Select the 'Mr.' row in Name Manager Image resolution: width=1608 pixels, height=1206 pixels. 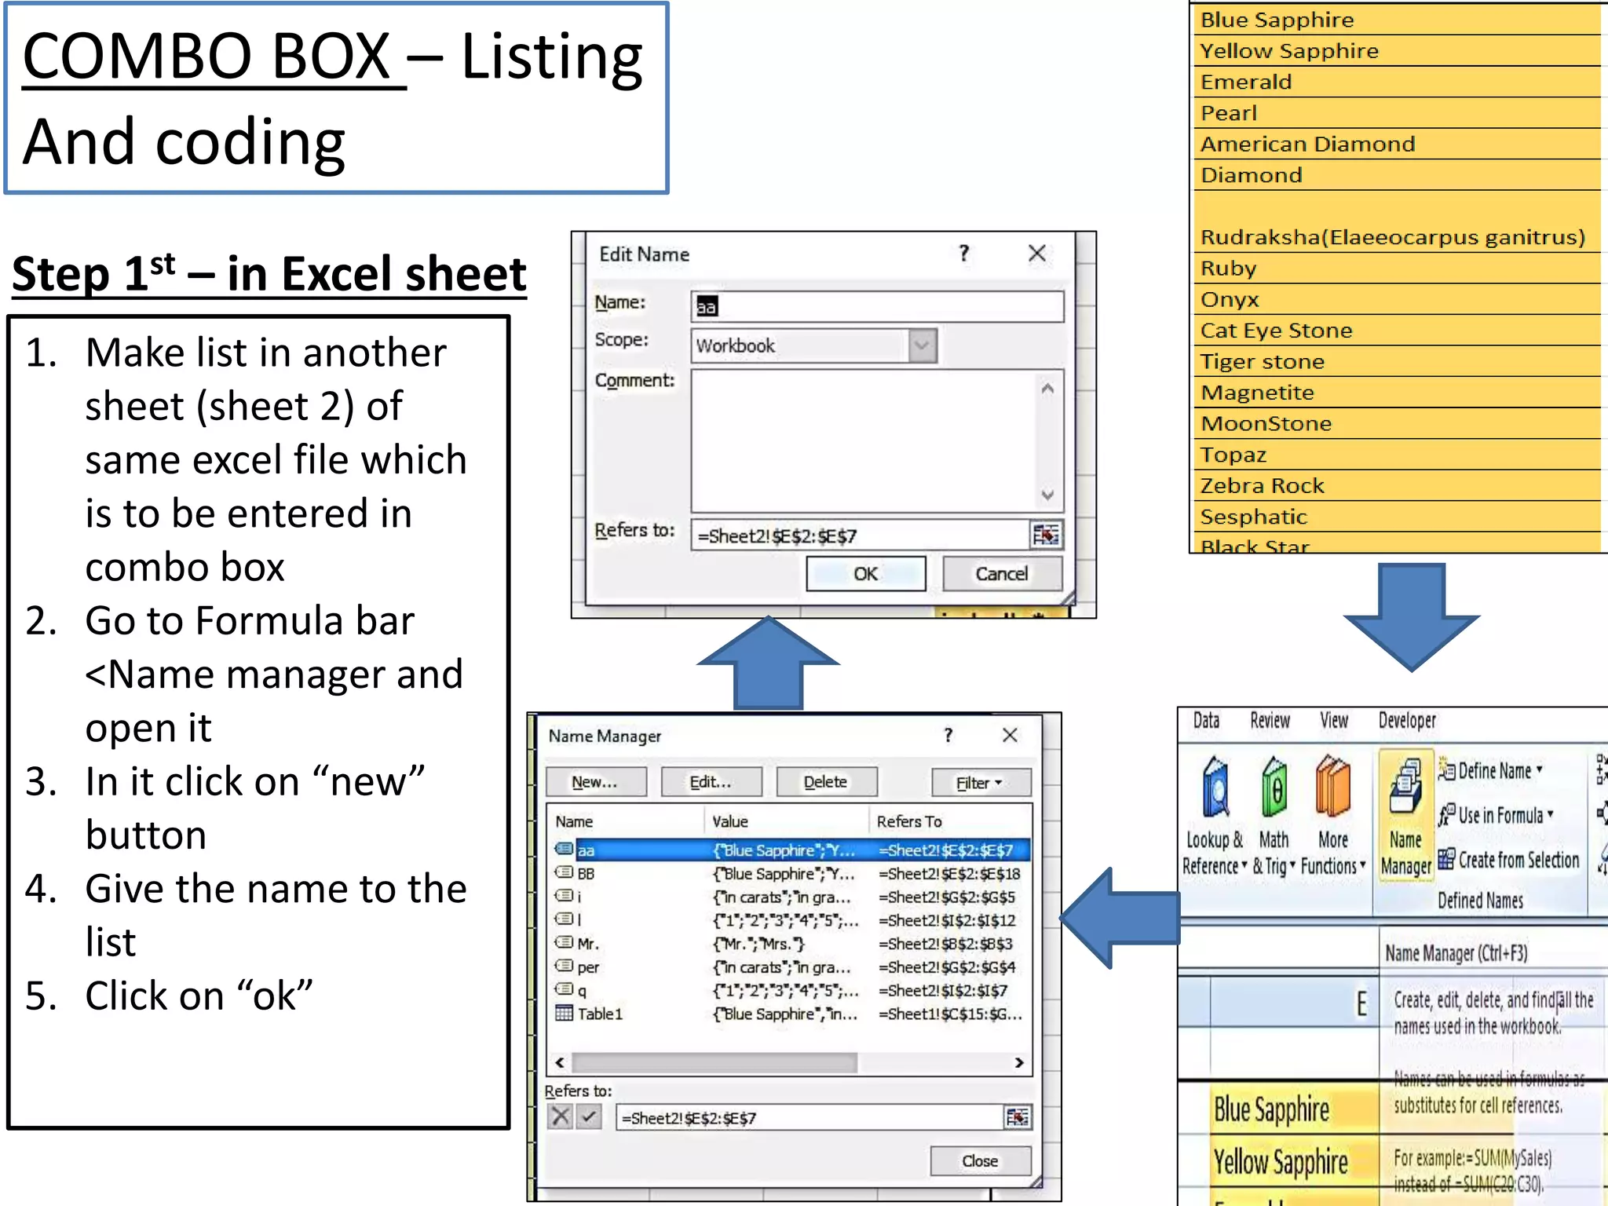point(790,943)
